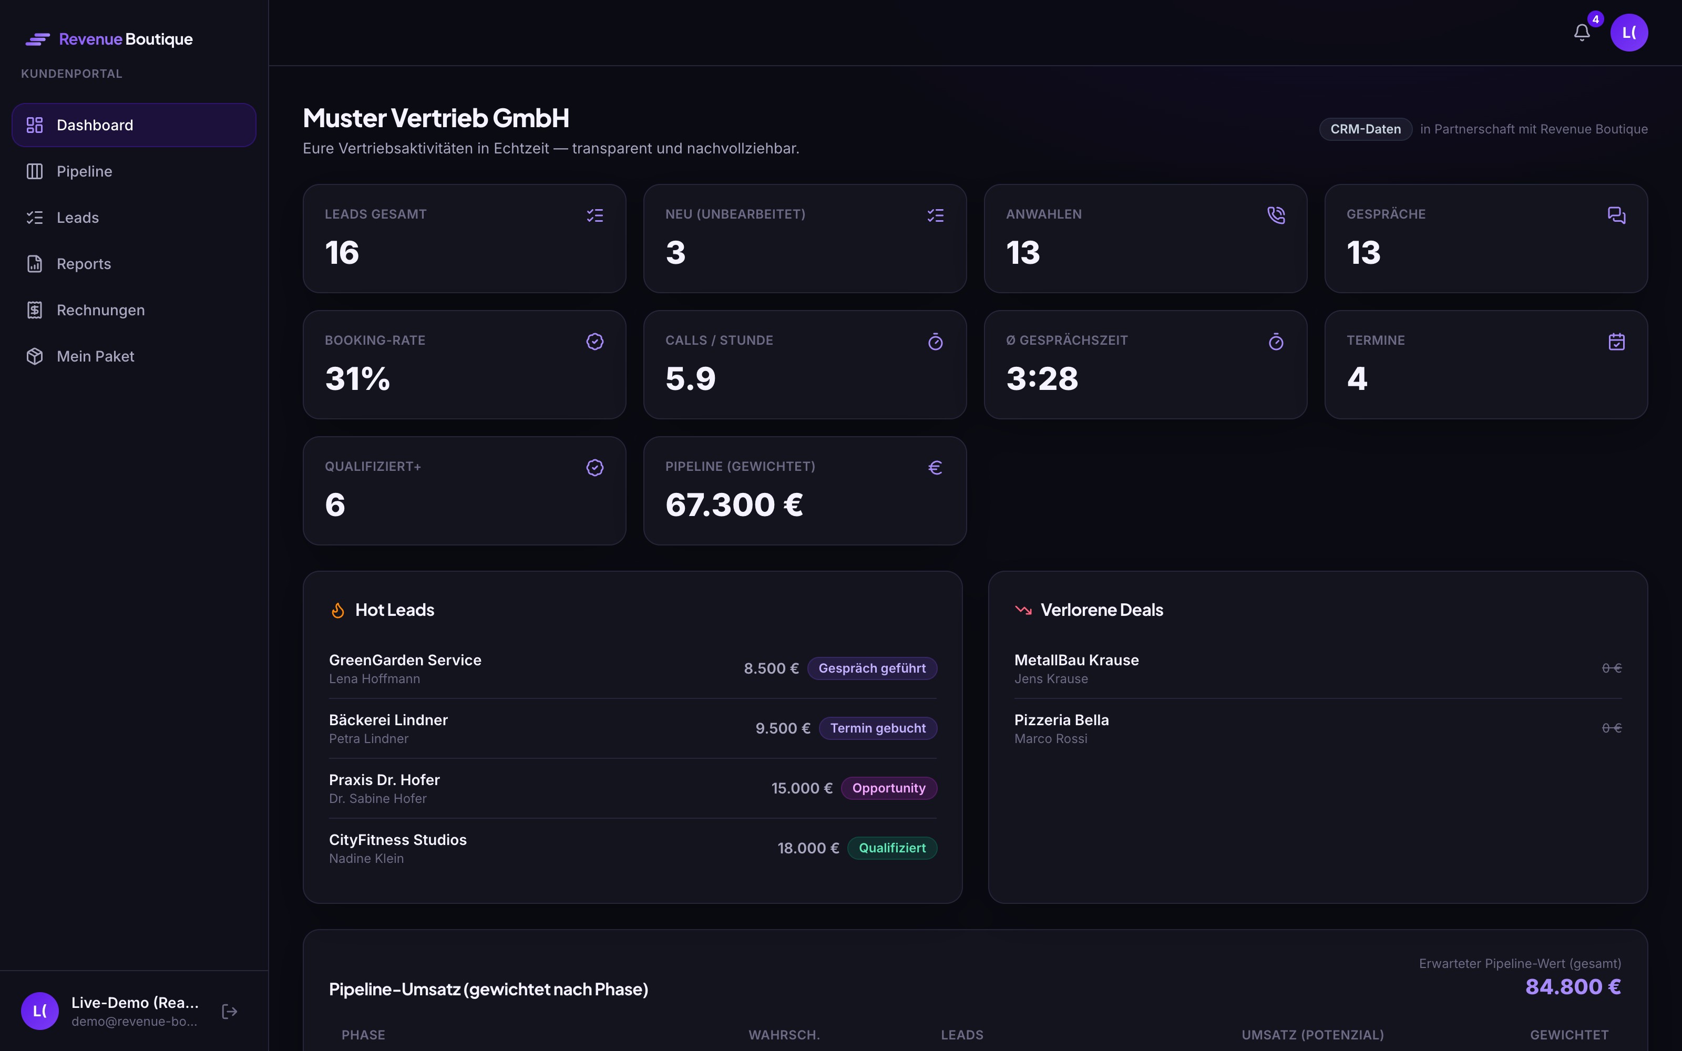1682x1051 pixels.
Task: Open the Praxis Dr. Hofer hot lead
Action: click(632, 788)
